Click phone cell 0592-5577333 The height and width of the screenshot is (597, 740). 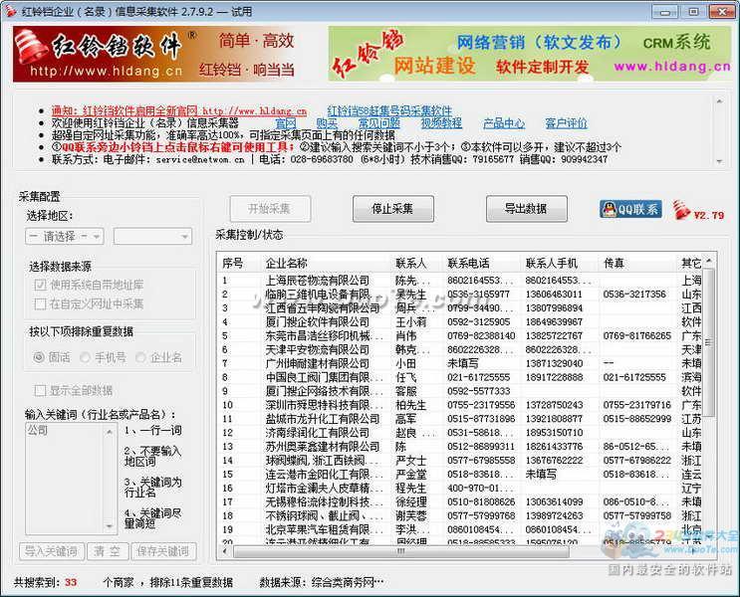point(479,391)
